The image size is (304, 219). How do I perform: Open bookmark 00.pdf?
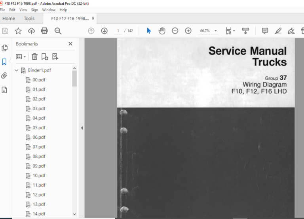click(39, 80)
